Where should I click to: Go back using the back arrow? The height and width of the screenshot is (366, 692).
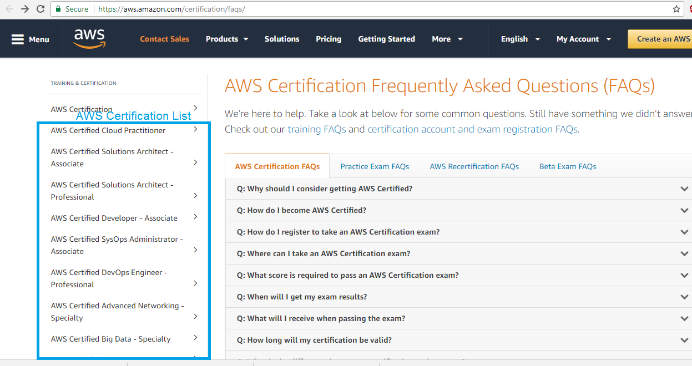coord(8,9)
